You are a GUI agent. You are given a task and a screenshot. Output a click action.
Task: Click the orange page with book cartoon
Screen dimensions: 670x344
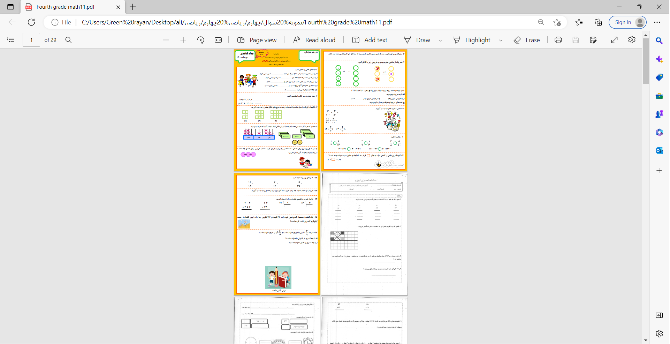click(x=277, y=234)
